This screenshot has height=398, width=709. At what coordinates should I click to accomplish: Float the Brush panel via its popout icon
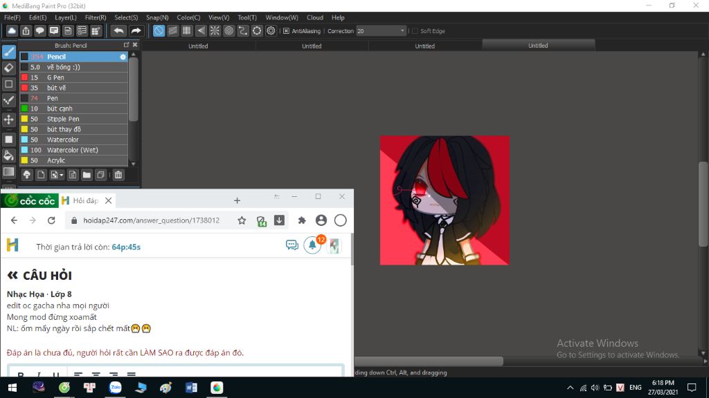126,45
